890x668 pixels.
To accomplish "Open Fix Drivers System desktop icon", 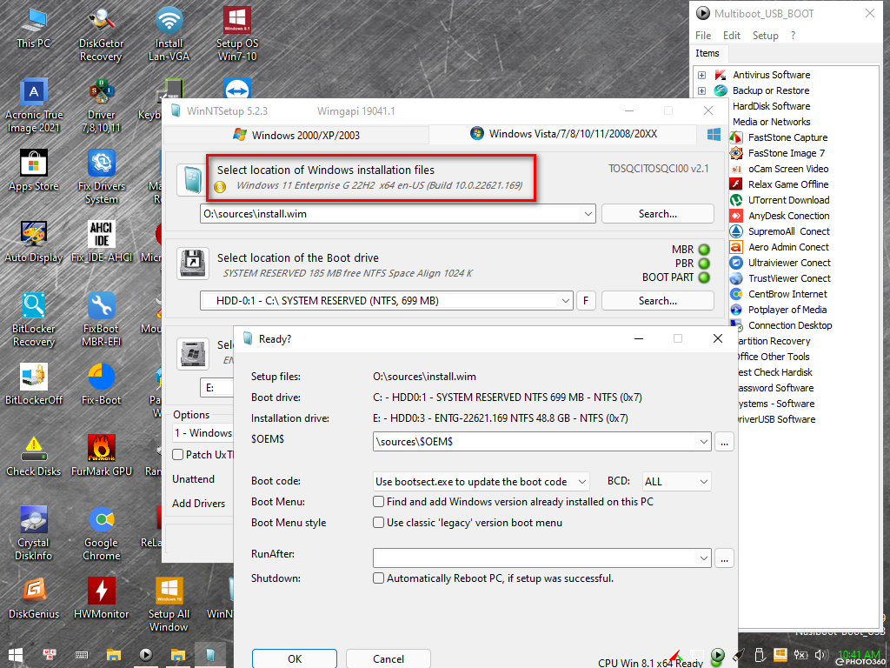I will tap(102, 177).
